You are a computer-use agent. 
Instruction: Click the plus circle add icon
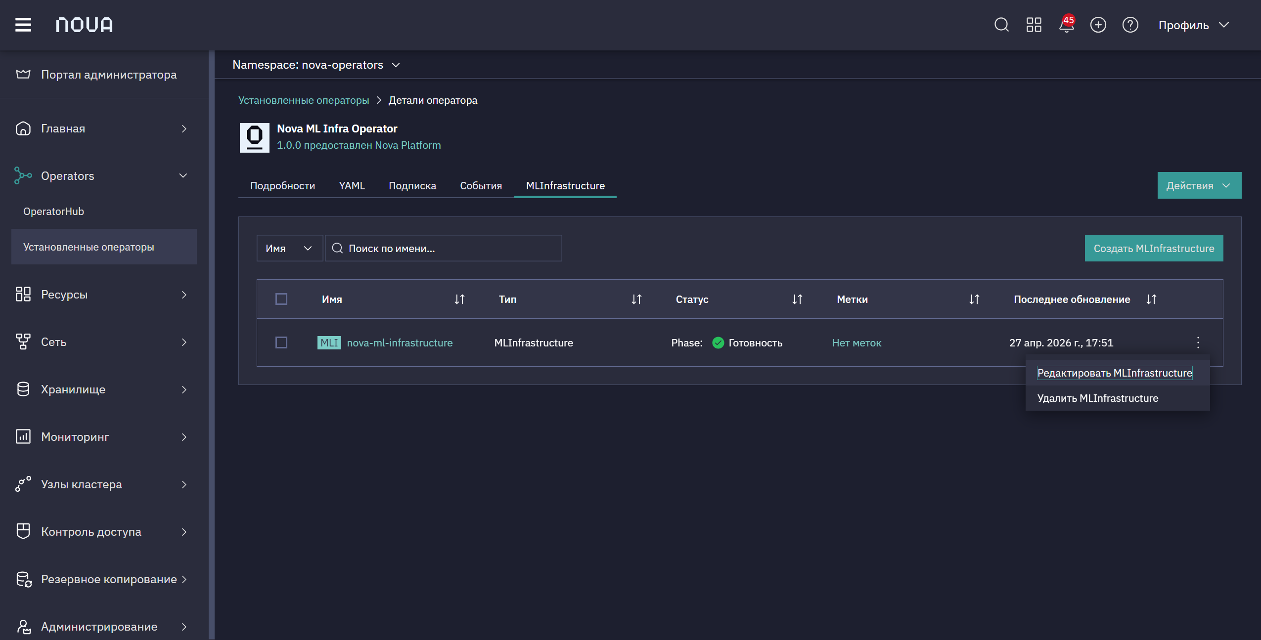tap(1098, 25)
